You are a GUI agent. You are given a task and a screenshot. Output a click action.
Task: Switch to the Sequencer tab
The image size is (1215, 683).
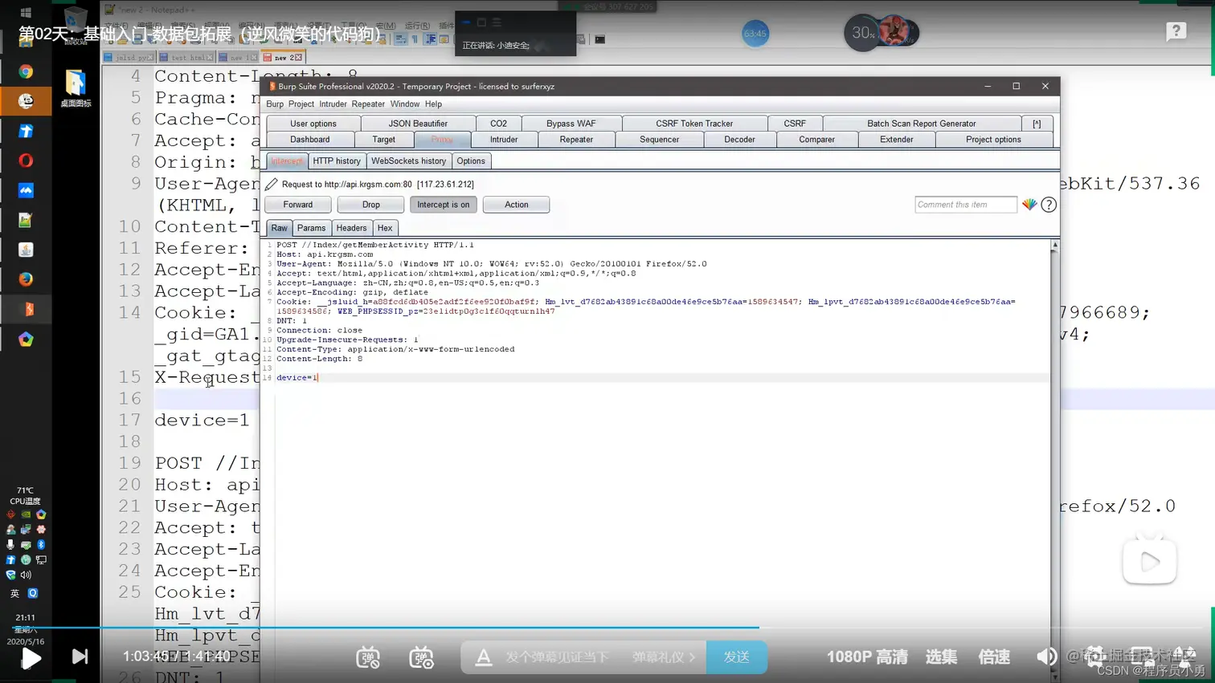coord(660,140)
